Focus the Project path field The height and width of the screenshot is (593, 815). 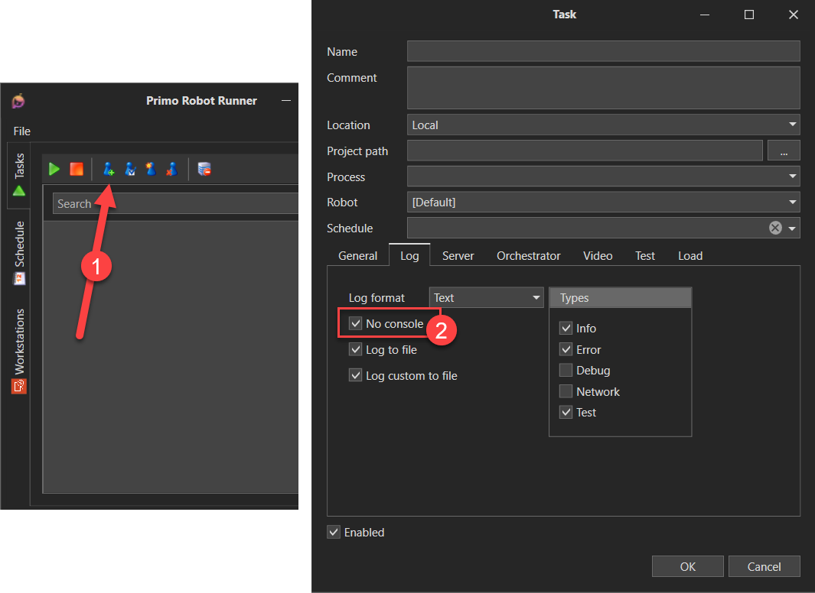(585, 151)
